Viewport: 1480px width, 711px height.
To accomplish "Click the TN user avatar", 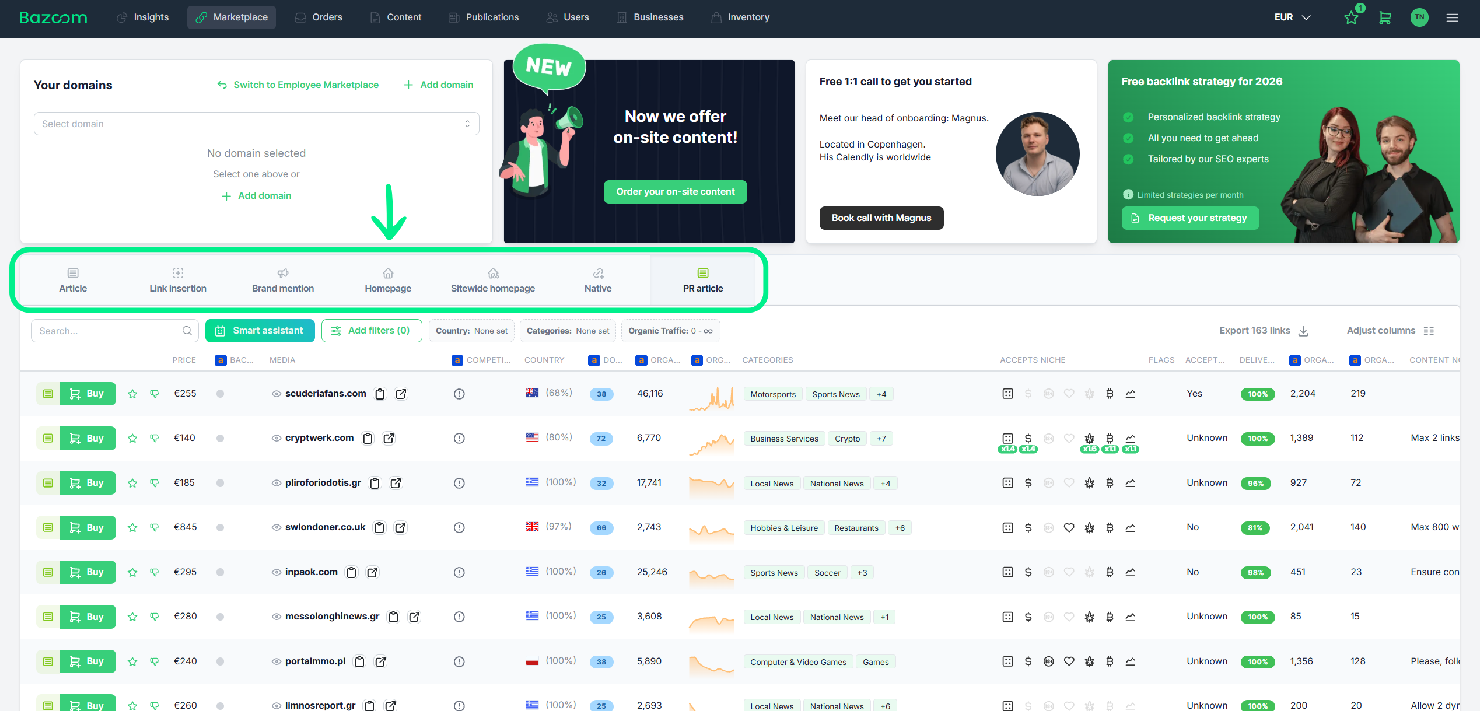I will (x=1419, y=17).
